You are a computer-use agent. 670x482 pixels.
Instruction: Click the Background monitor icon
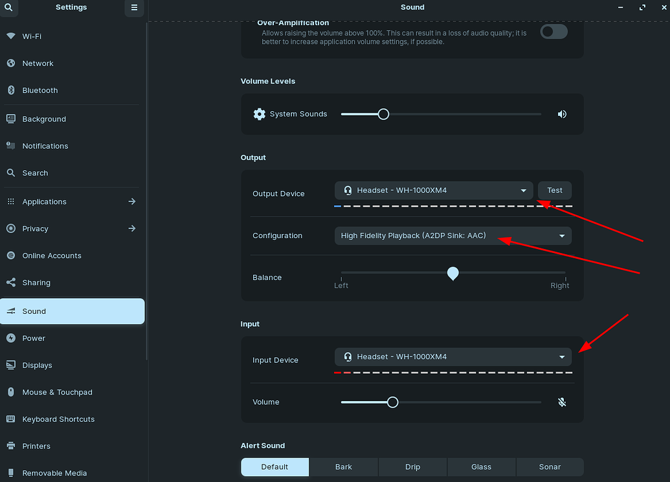click(x=11, y=118)
